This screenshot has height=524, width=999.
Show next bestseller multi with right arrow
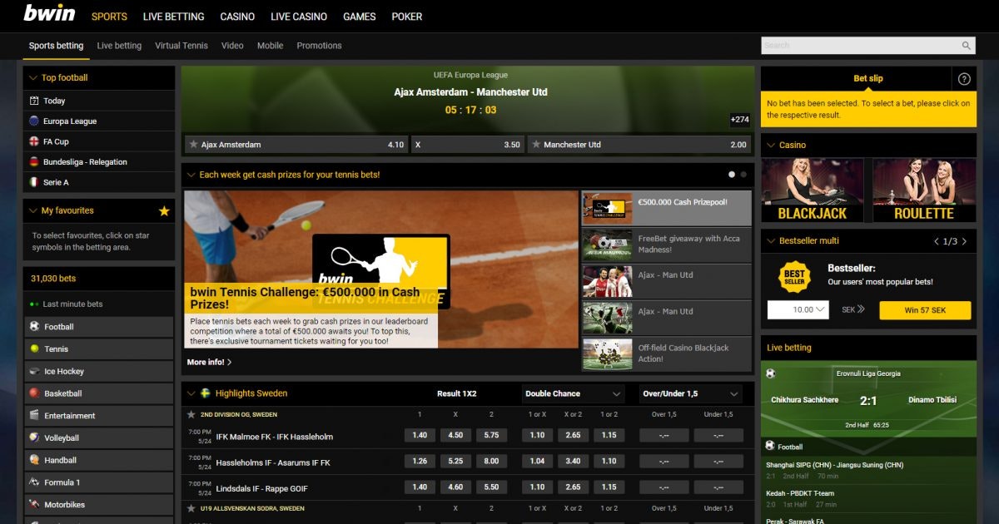(x=964, y=241)
